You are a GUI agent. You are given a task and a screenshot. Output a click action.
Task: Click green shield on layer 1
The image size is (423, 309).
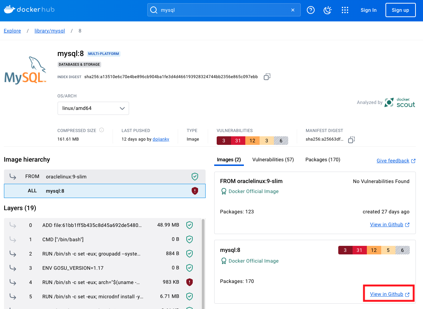click(190, 239)
